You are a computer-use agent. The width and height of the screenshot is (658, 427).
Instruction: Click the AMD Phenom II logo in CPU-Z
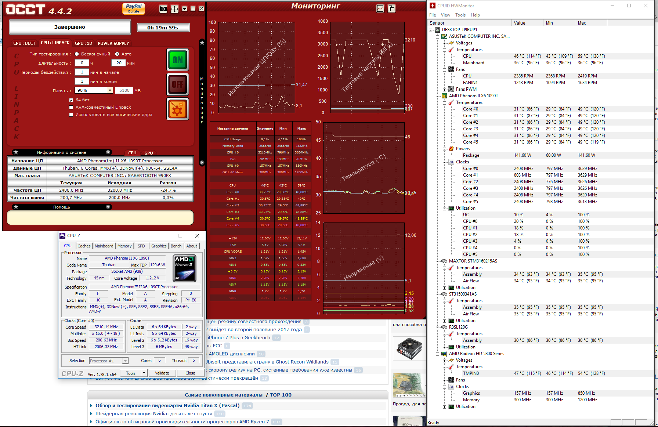pyautogui.click(x=184, y=268)
